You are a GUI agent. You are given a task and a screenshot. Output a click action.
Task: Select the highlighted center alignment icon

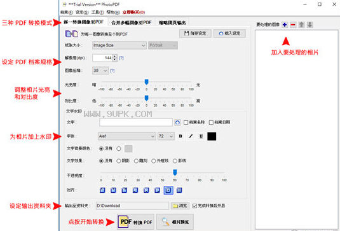(x=168, y=190)
